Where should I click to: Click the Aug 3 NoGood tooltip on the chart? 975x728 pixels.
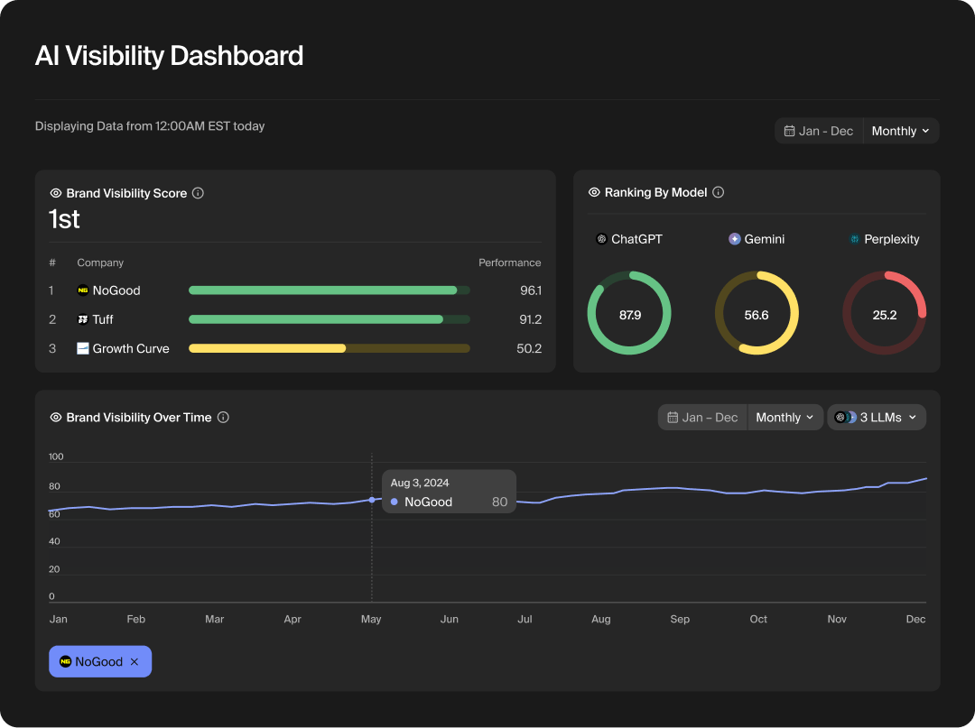[x=449, y=492]
